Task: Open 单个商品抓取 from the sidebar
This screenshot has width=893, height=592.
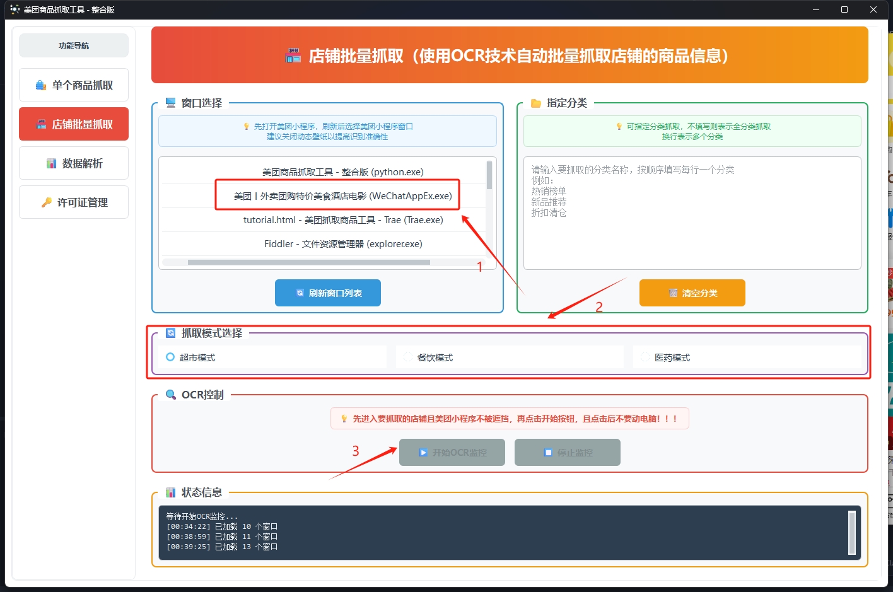Action: 74,85
